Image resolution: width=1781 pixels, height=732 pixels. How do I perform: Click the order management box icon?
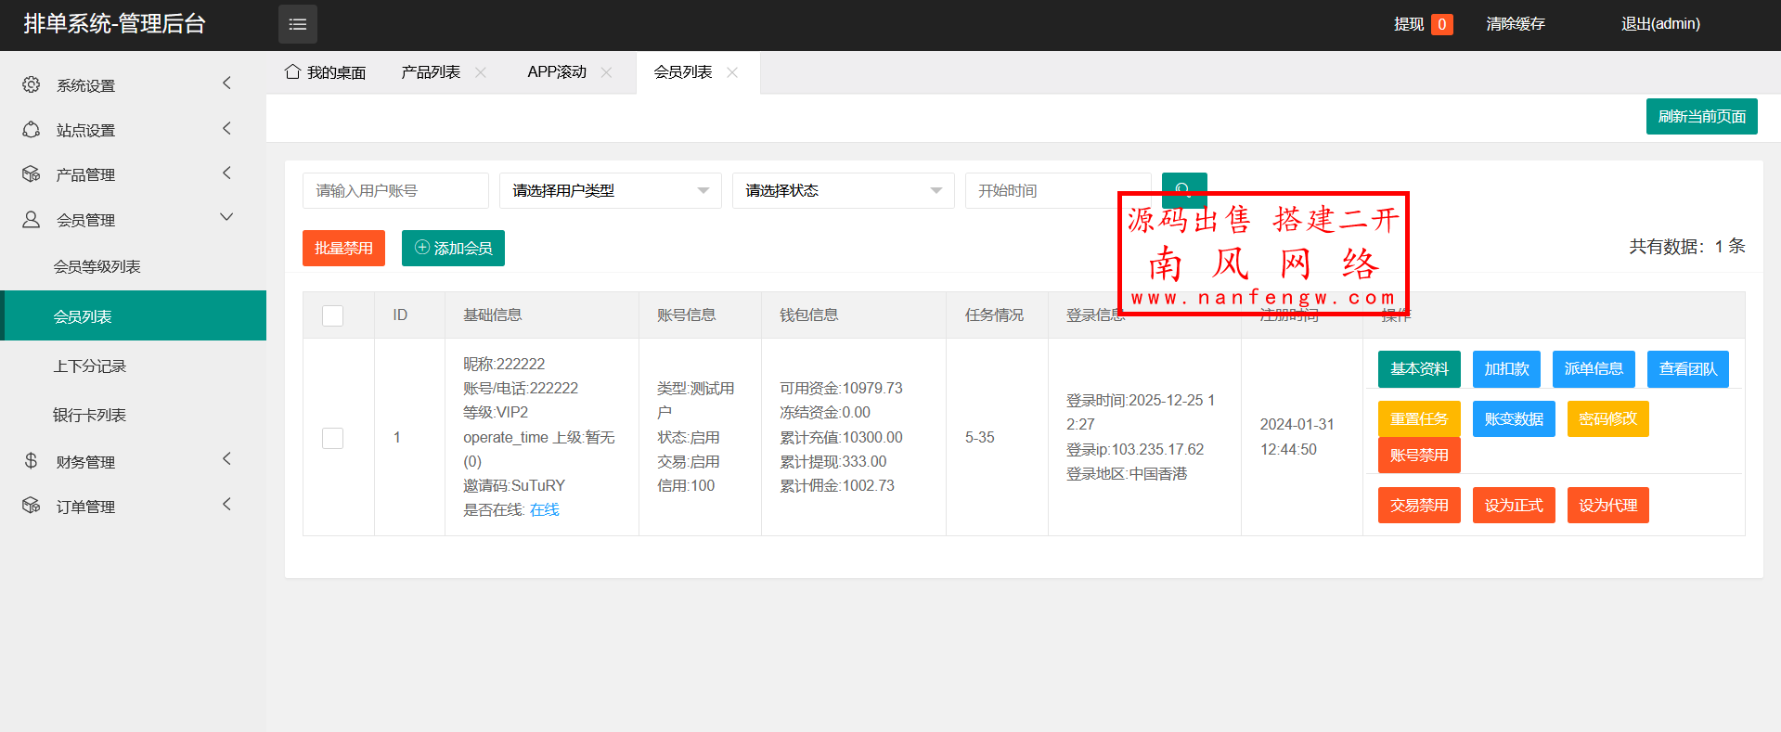(31, 506)
